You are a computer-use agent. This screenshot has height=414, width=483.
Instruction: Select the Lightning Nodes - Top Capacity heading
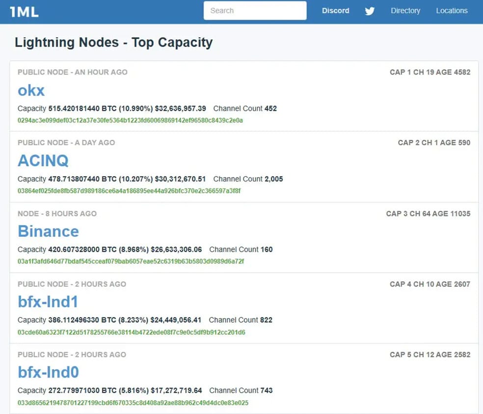coord(114,43)
